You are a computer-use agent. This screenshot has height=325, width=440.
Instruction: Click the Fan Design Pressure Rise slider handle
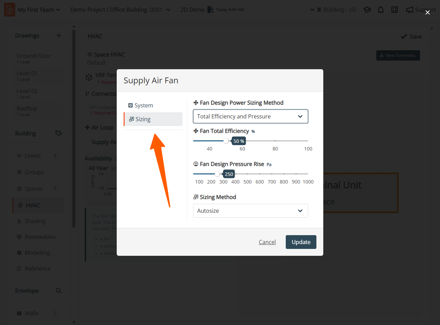(217, 174)
